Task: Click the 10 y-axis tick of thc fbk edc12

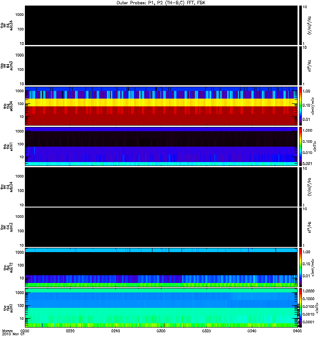Action: tap(22, 278)
